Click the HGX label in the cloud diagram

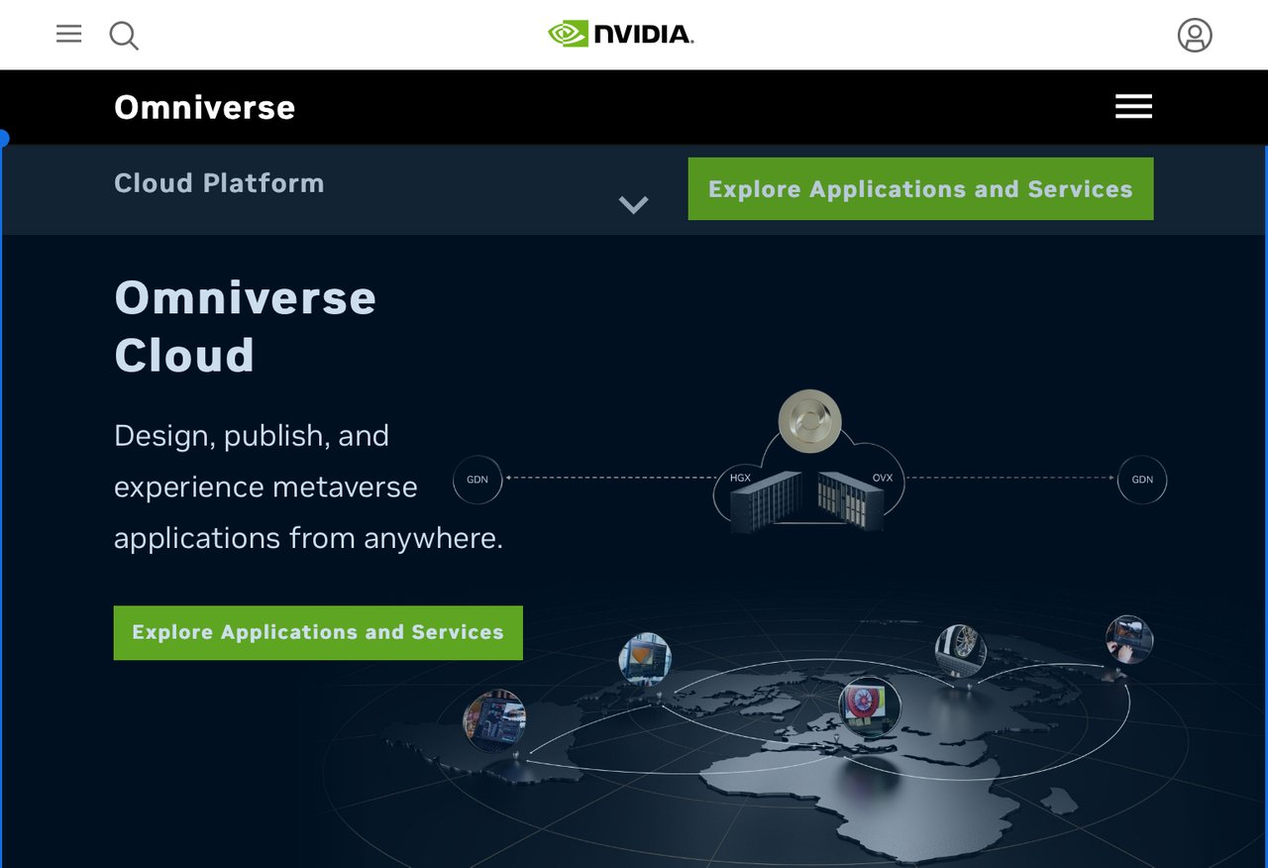[740, 478]
